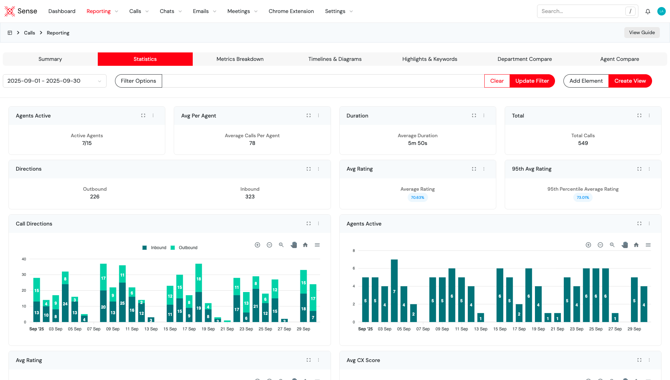Viewport: 670px width, 380px height.
Task: Click the notifications bell icon
Action: pyautogui.click(x=647, y=11)
